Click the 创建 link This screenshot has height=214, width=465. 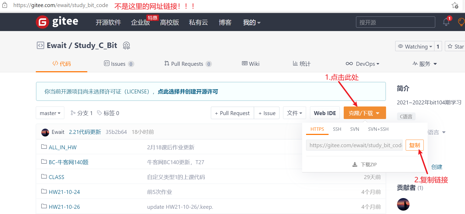pos(437,167)
